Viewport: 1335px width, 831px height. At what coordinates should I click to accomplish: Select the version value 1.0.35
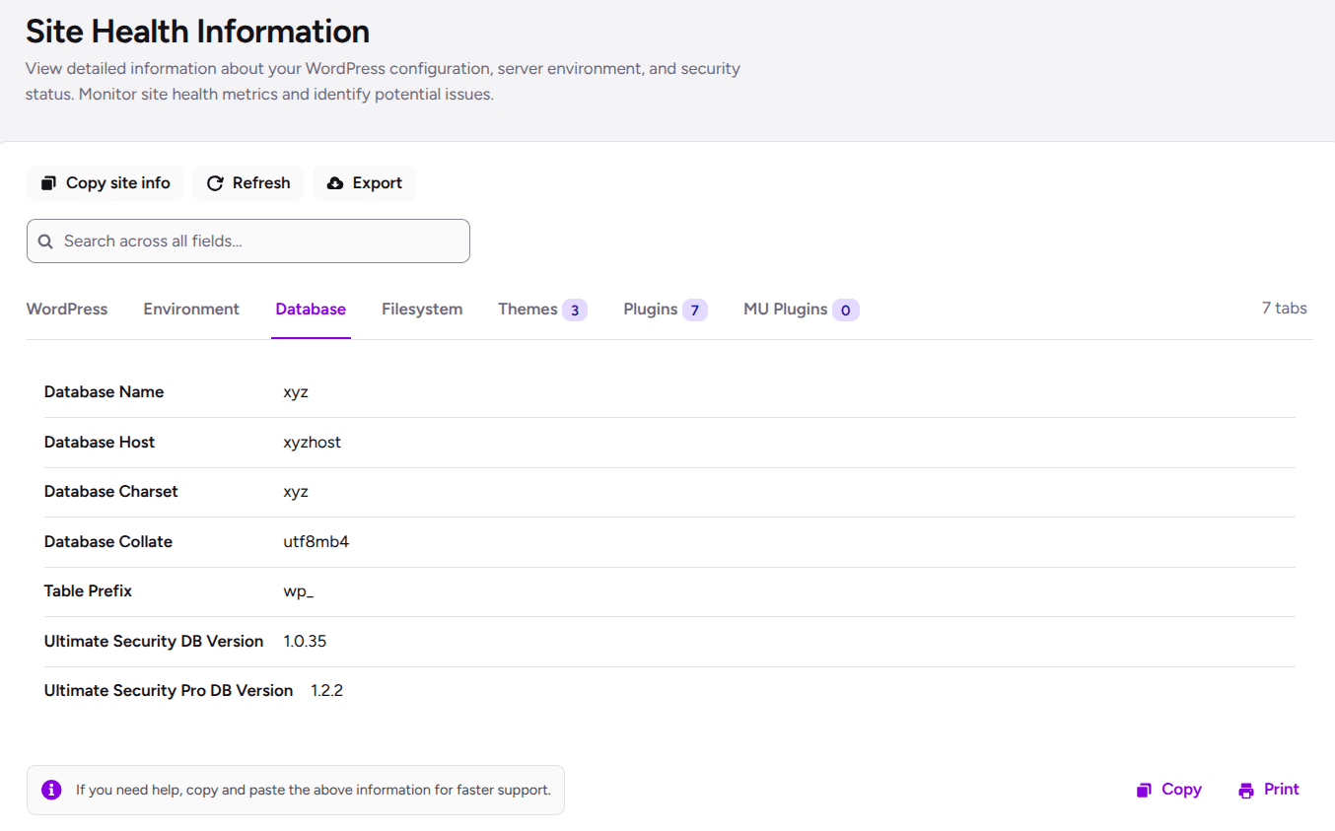(305, 642)
